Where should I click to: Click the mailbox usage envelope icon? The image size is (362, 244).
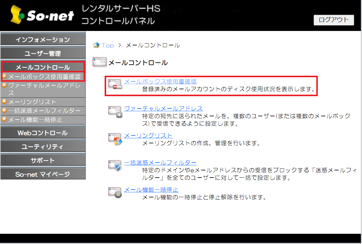(115, 84)
